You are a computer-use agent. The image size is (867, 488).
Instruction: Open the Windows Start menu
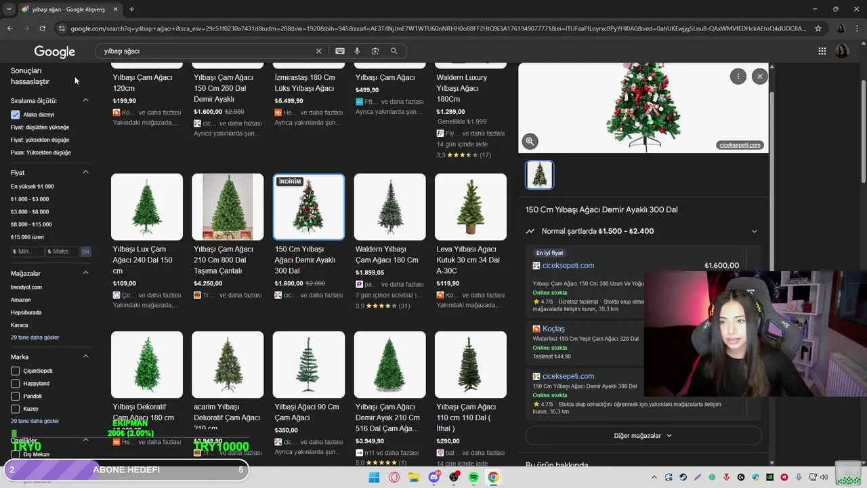(374, 477)
